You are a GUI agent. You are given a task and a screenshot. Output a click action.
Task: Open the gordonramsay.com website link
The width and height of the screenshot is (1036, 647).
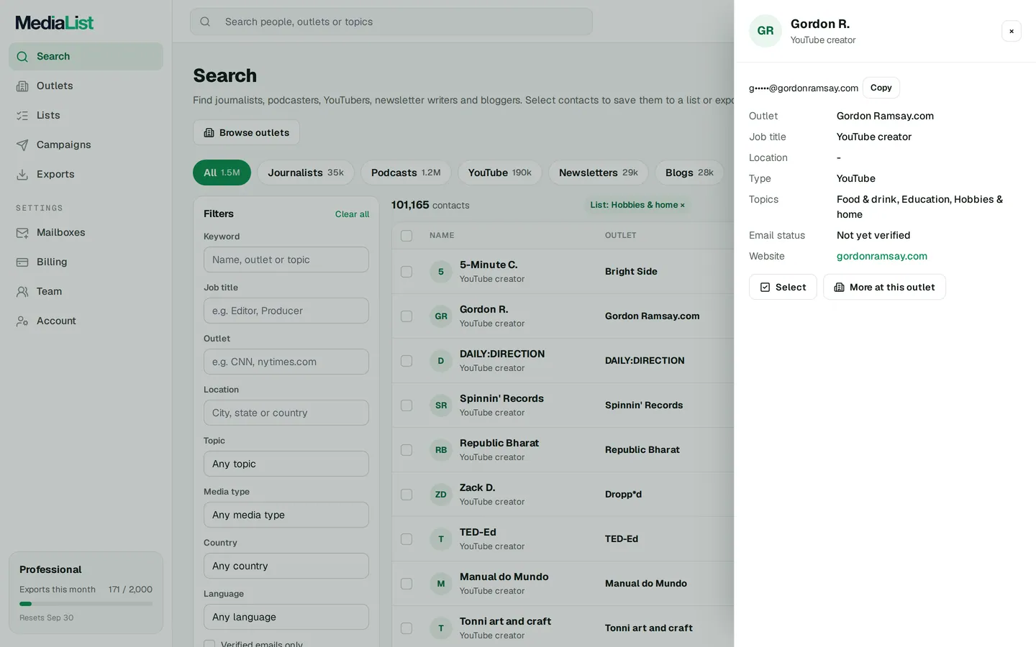pyautogui.click(x=882, y=256)
